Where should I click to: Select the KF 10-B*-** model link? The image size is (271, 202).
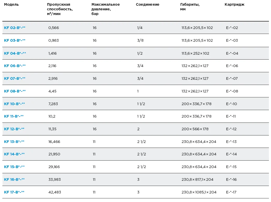(x=14, y=104)
